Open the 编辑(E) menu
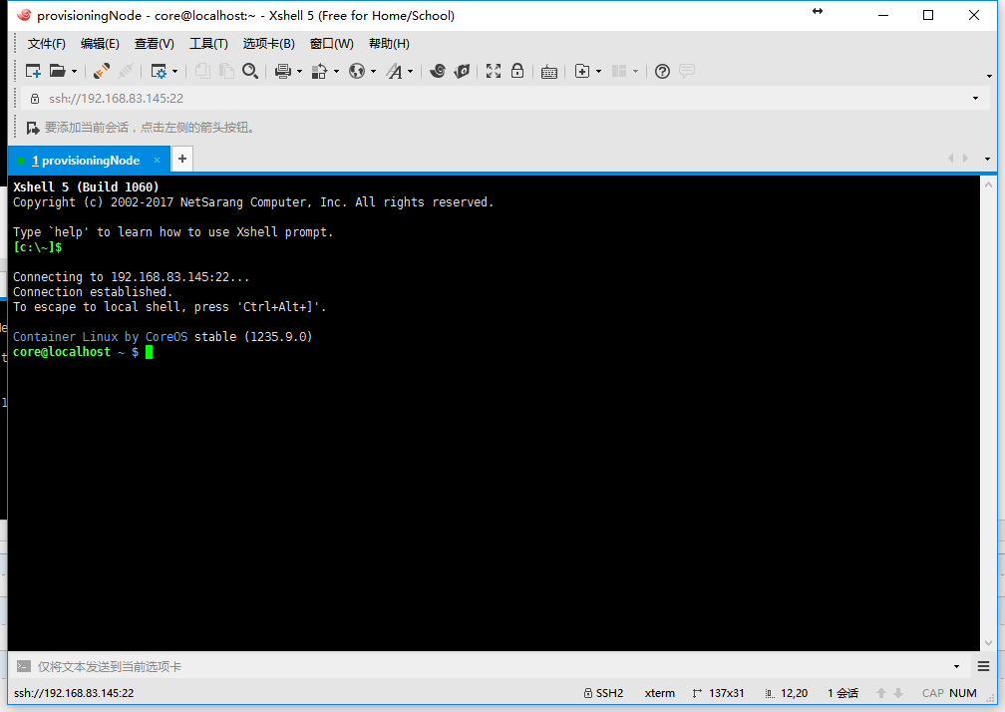Image resolution: width=1005 pixels, height=712 pixels. [100, 44]
